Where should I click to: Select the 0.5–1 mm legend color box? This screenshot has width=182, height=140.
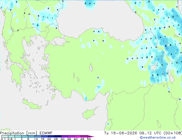tap(11, 136)
